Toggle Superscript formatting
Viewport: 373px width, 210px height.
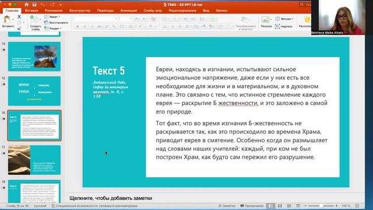coord(107,26)
